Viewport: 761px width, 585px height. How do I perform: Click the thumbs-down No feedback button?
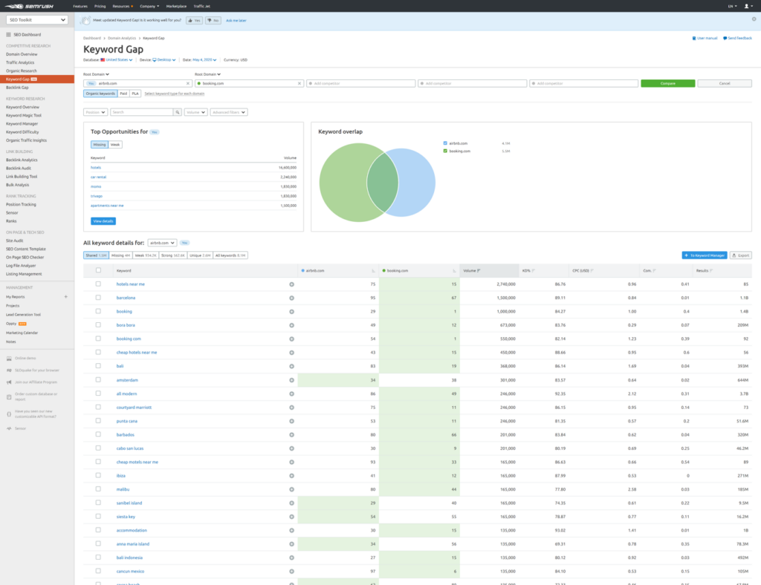[213, 20]
